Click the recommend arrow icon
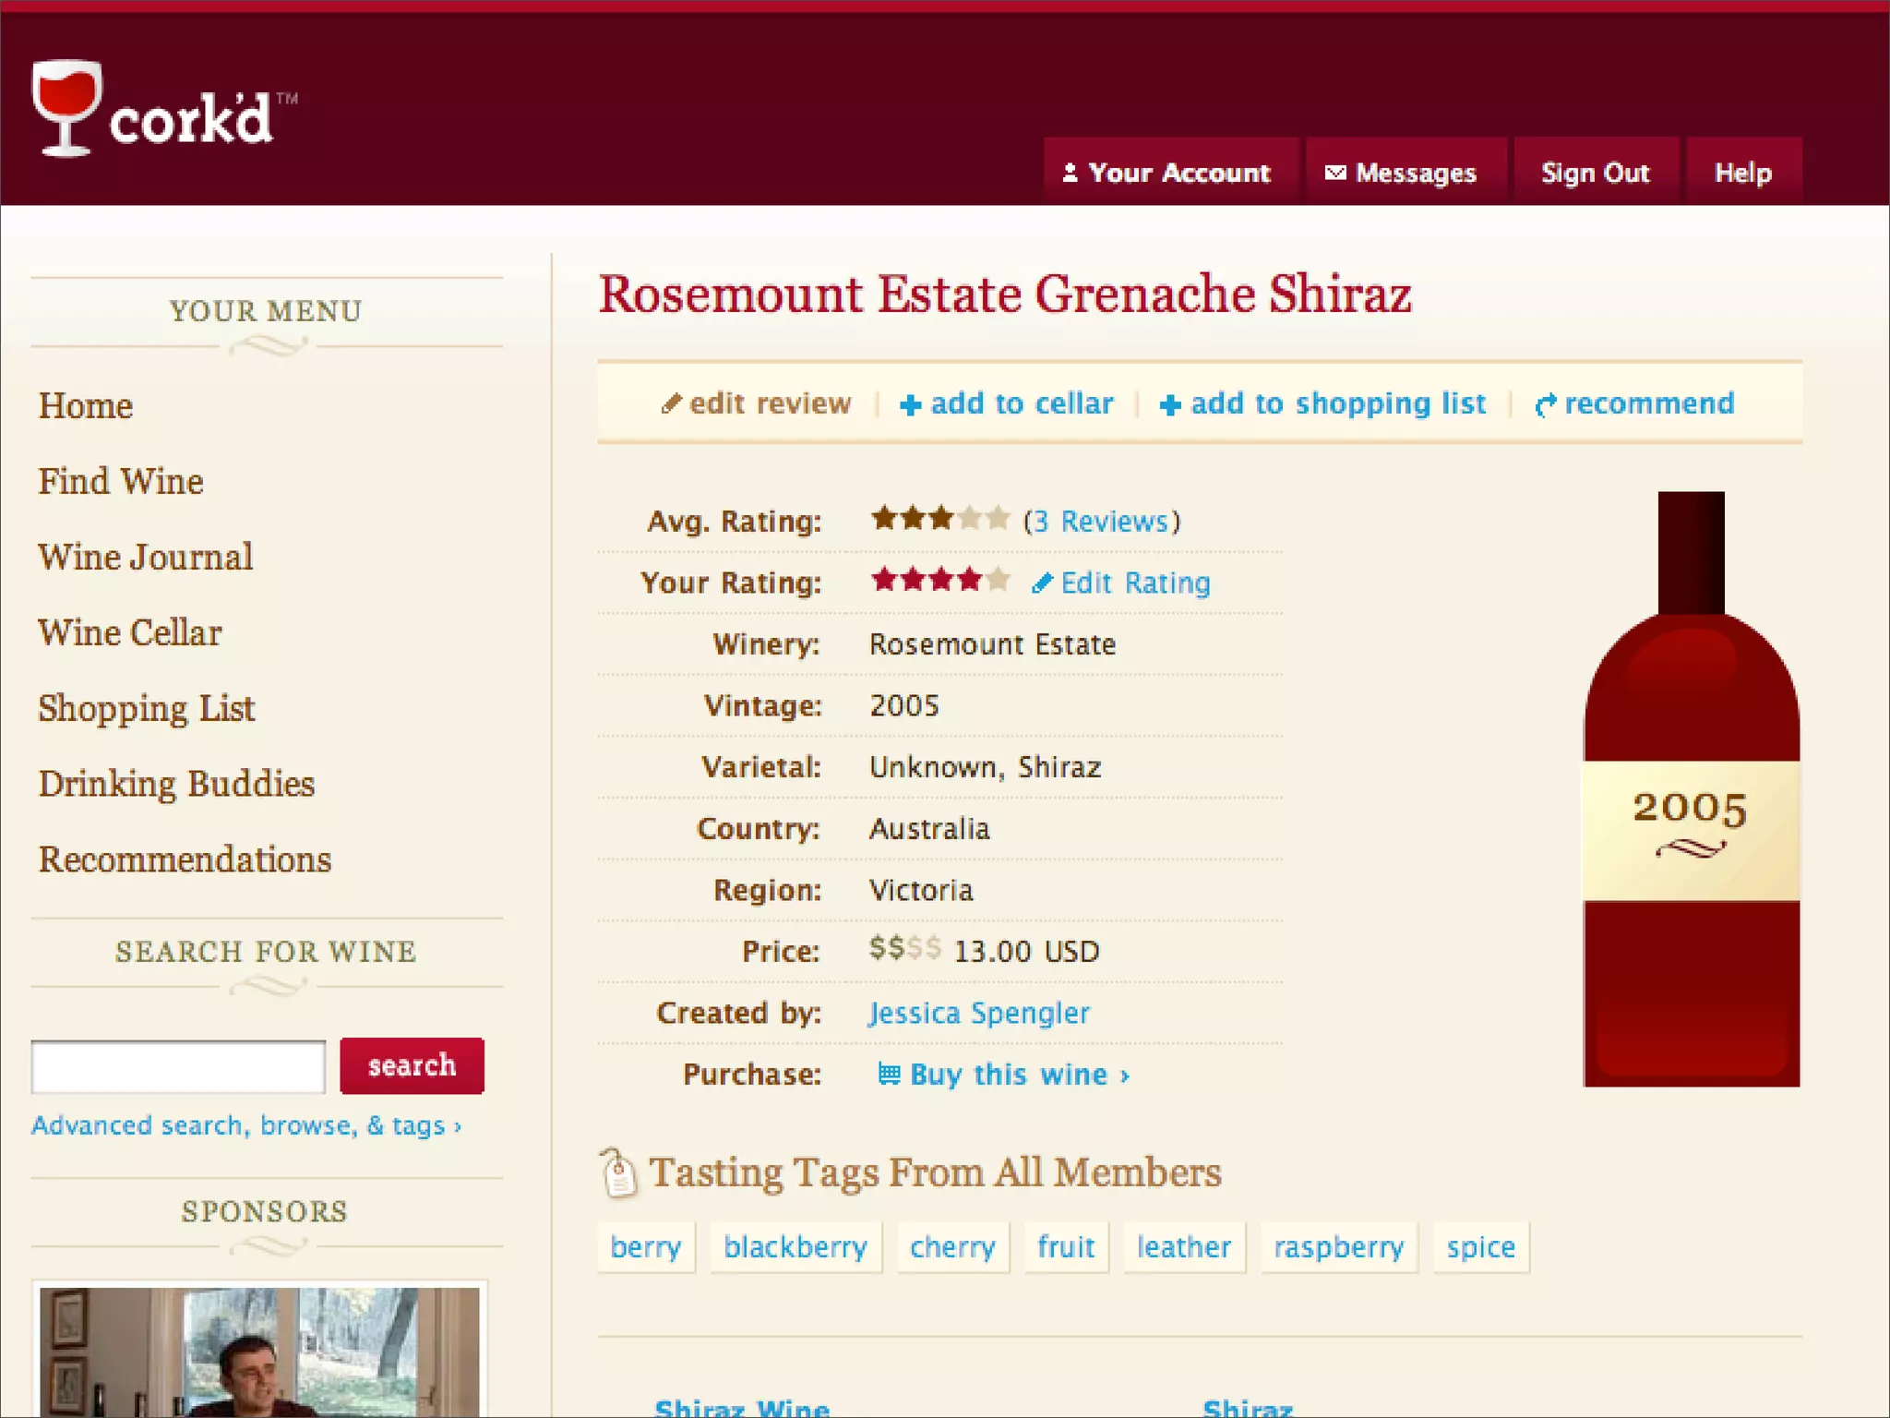 (1545, 405)
